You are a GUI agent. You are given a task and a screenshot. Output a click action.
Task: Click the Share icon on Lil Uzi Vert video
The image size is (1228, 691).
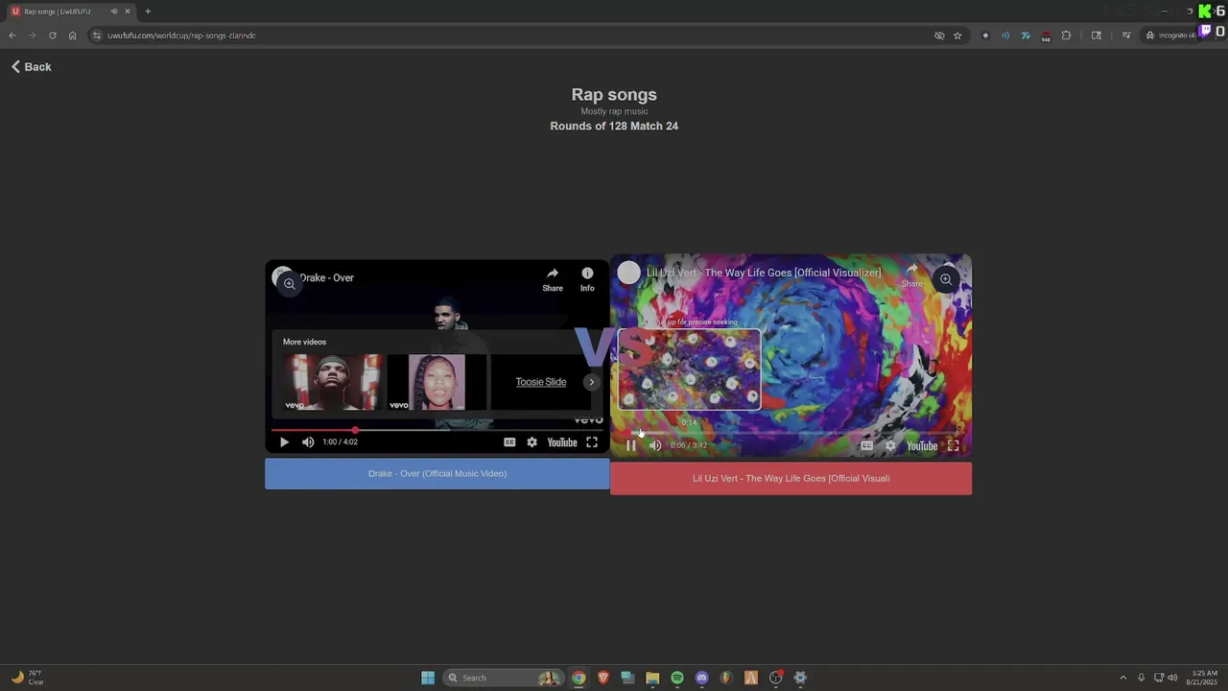pyautogui.click(x=911, y=276)
